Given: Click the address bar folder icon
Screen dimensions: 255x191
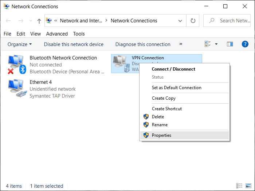Looking at the screenshot, I should point(48,20).
